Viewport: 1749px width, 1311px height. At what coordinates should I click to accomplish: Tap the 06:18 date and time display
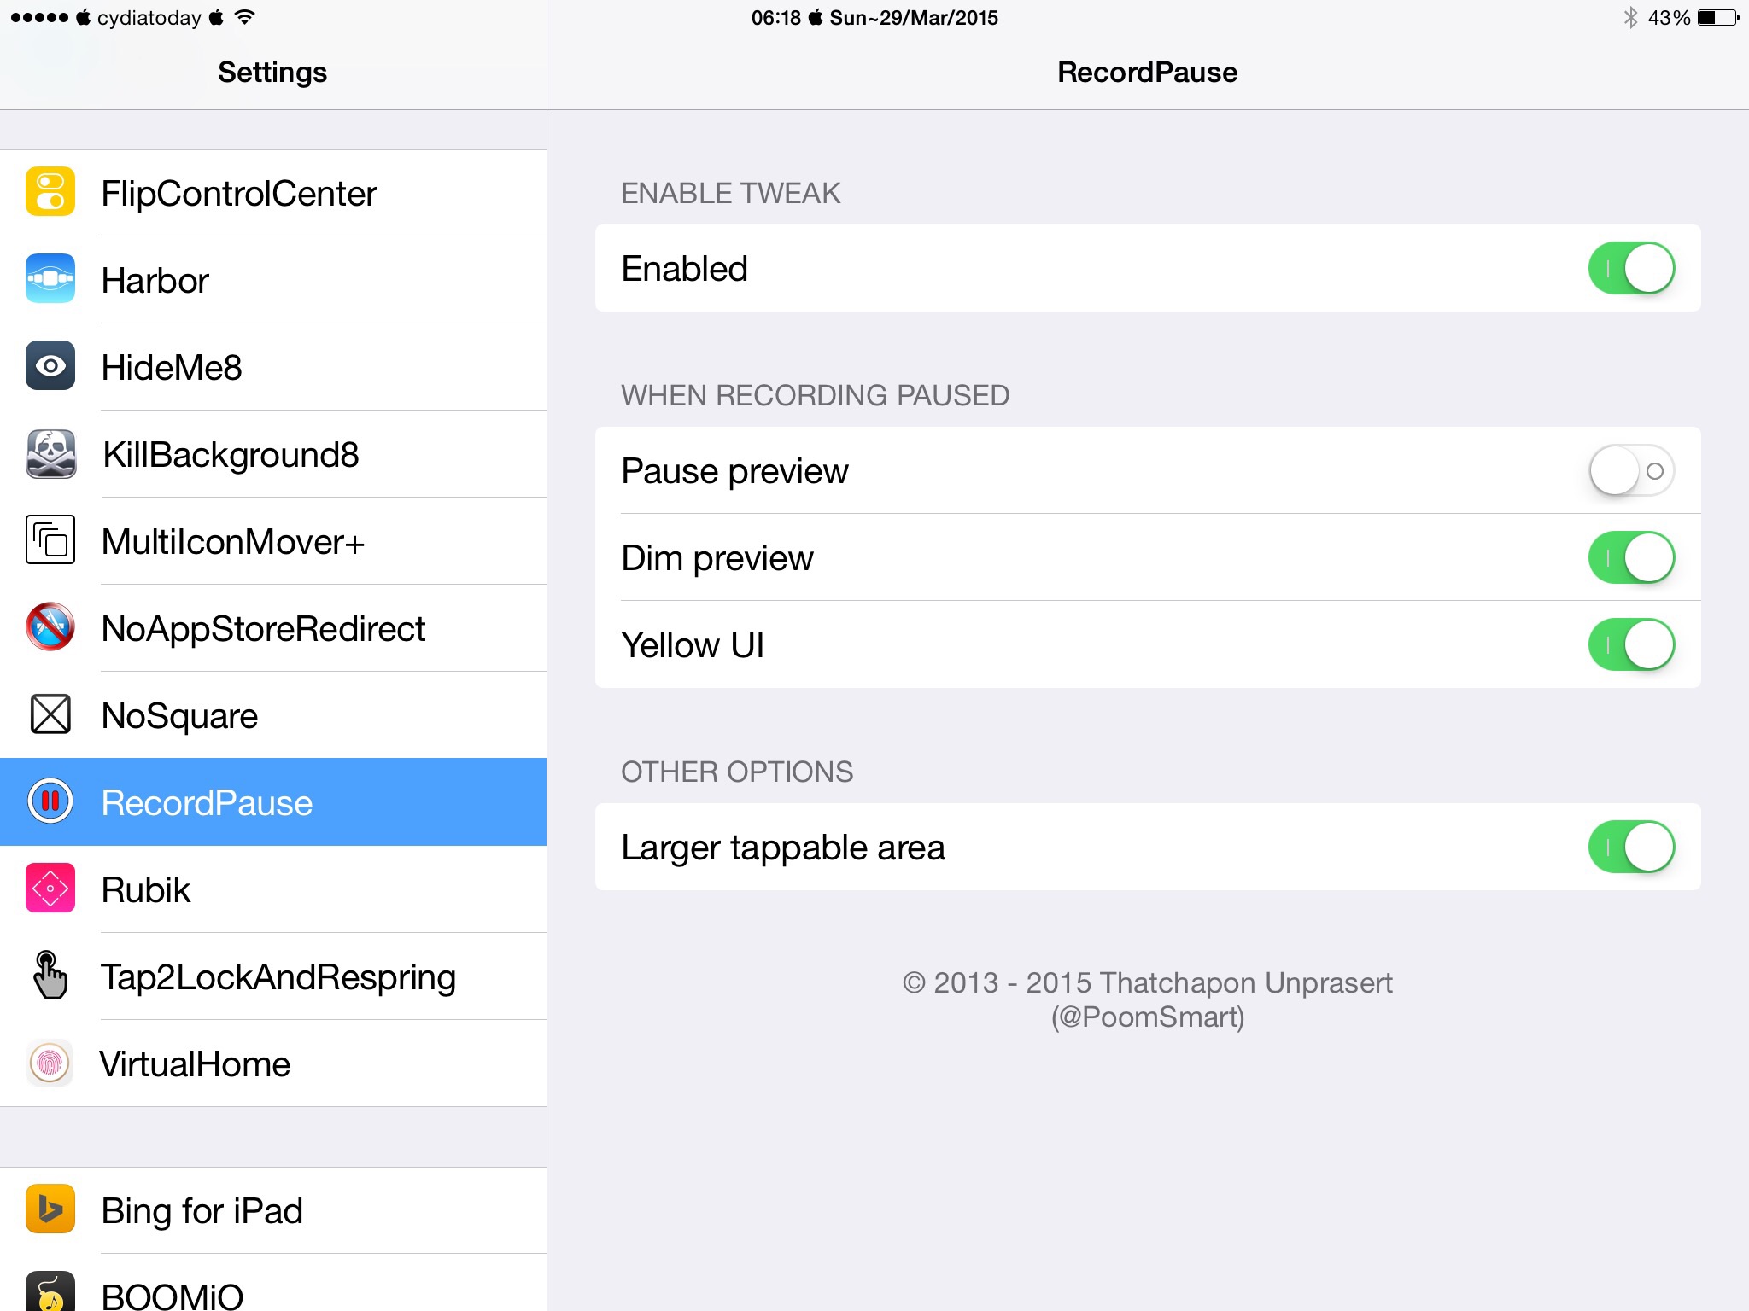874,18
